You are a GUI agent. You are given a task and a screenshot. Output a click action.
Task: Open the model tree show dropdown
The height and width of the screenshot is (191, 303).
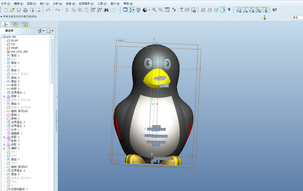[x=50, y=31]
